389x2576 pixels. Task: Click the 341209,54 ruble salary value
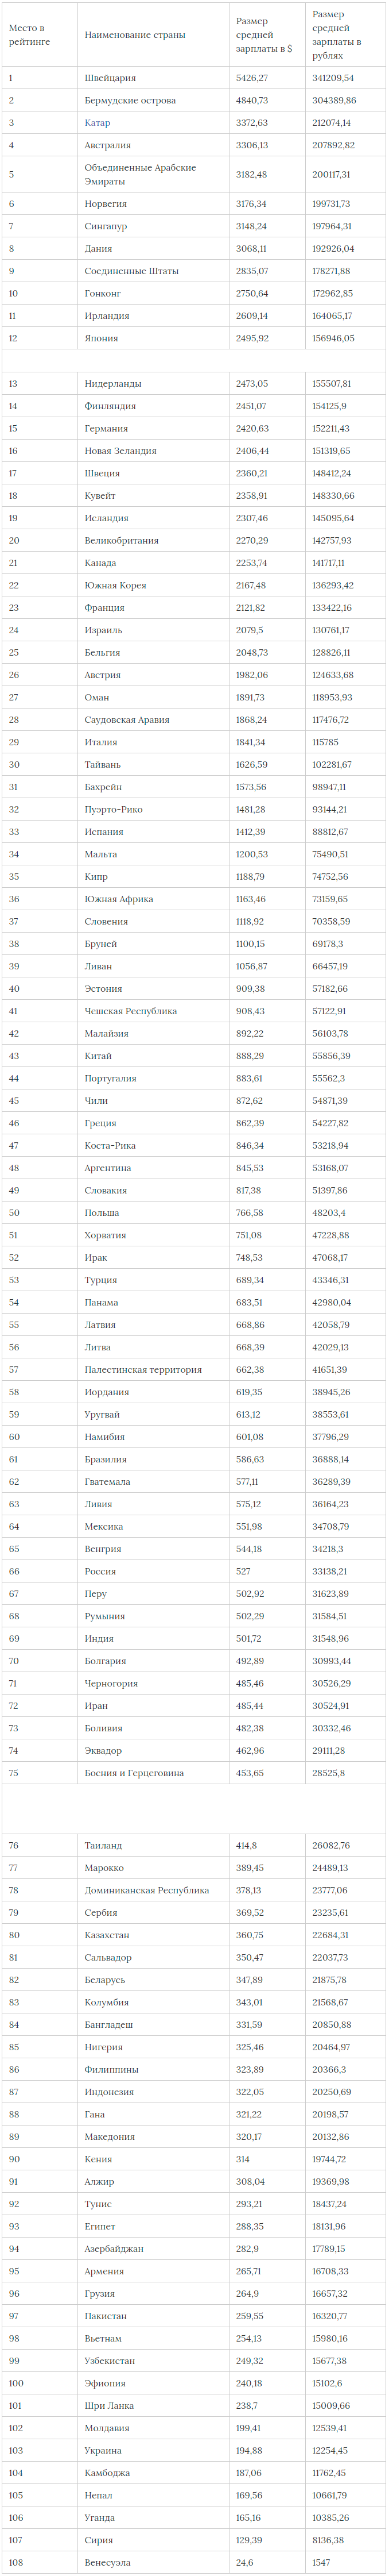333,78
